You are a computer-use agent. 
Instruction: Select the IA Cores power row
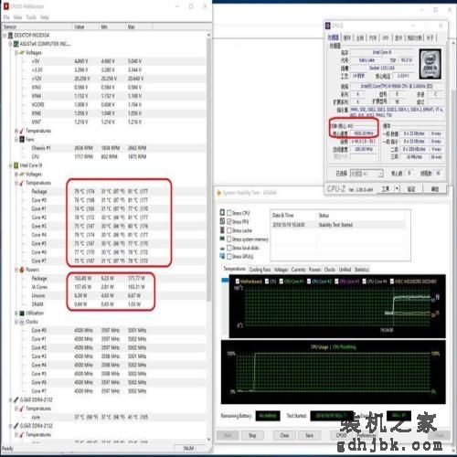tap(103, 287)
